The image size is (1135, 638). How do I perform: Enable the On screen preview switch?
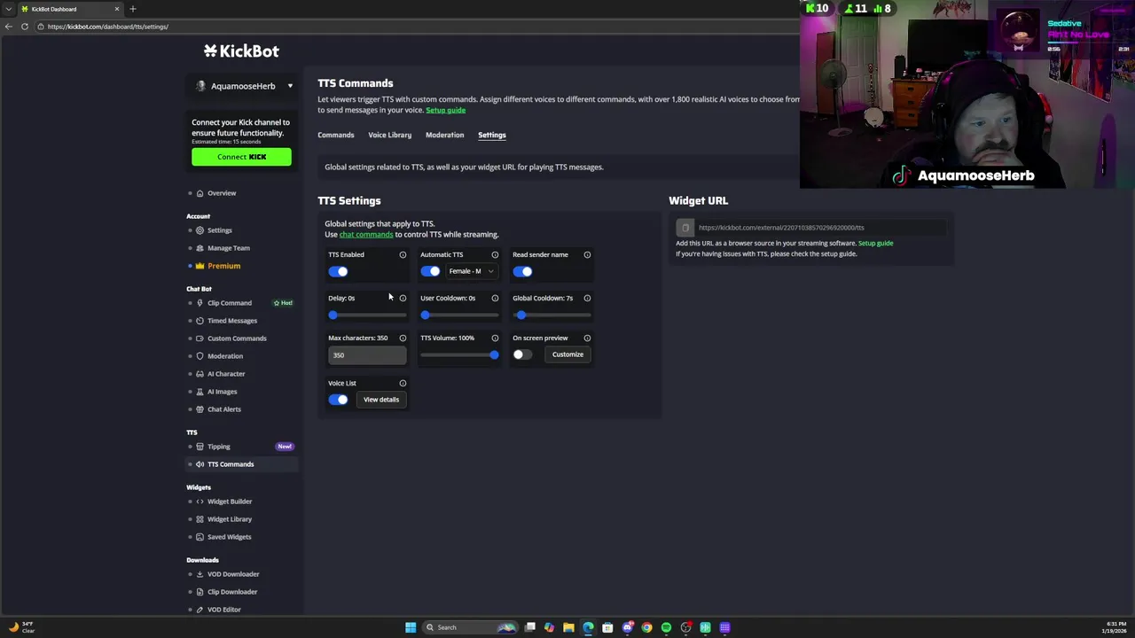click(x=522, y=355)
